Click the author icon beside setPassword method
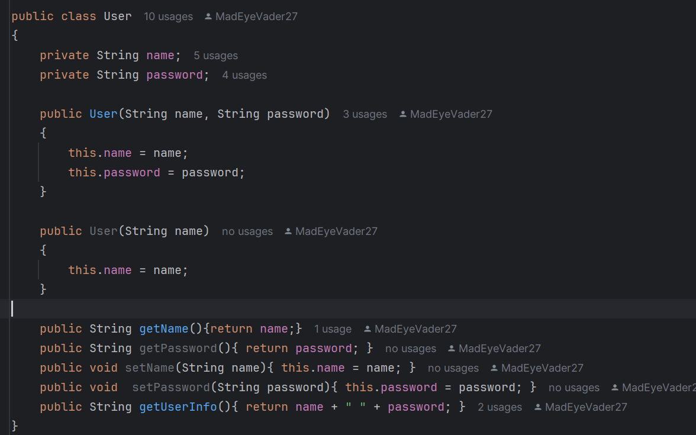 point(615,388)
